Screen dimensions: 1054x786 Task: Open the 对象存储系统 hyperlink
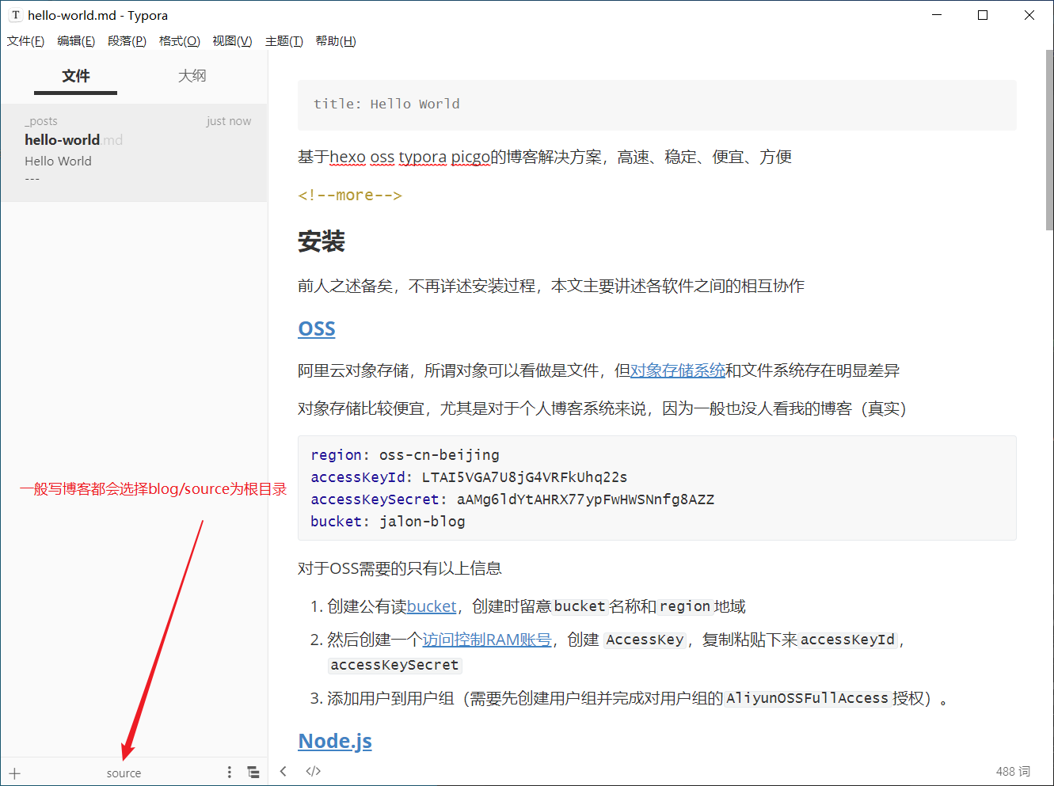(x=677, y=370)
